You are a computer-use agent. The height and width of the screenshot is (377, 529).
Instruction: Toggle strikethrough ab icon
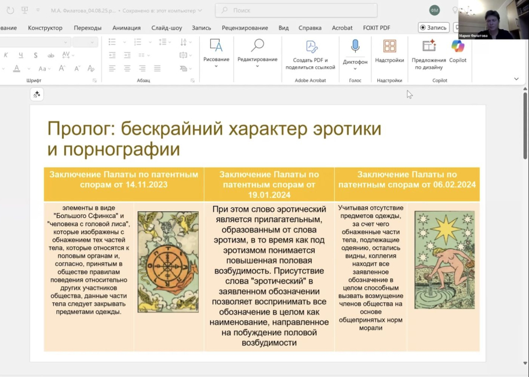[50, 55]
